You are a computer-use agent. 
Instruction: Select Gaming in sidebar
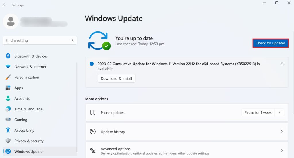pyautogui.click(x=40, y=120)
